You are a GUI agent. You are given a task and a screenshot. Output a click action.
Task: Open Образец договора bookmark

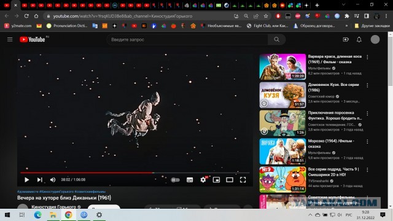314,26
